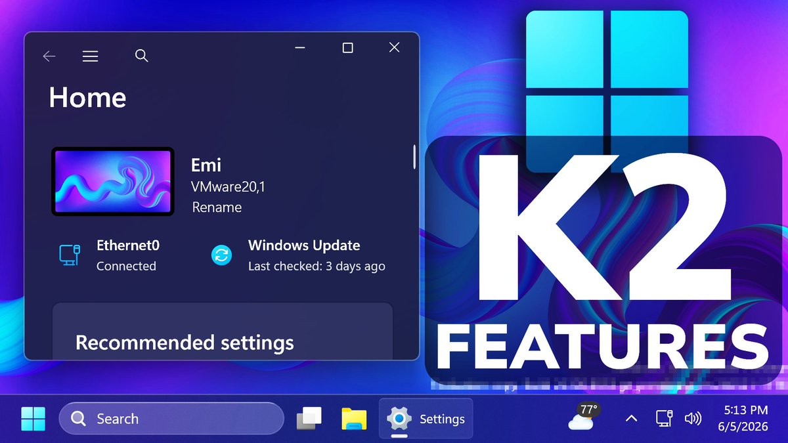Click the Home page heading

[x=87, y=98]
